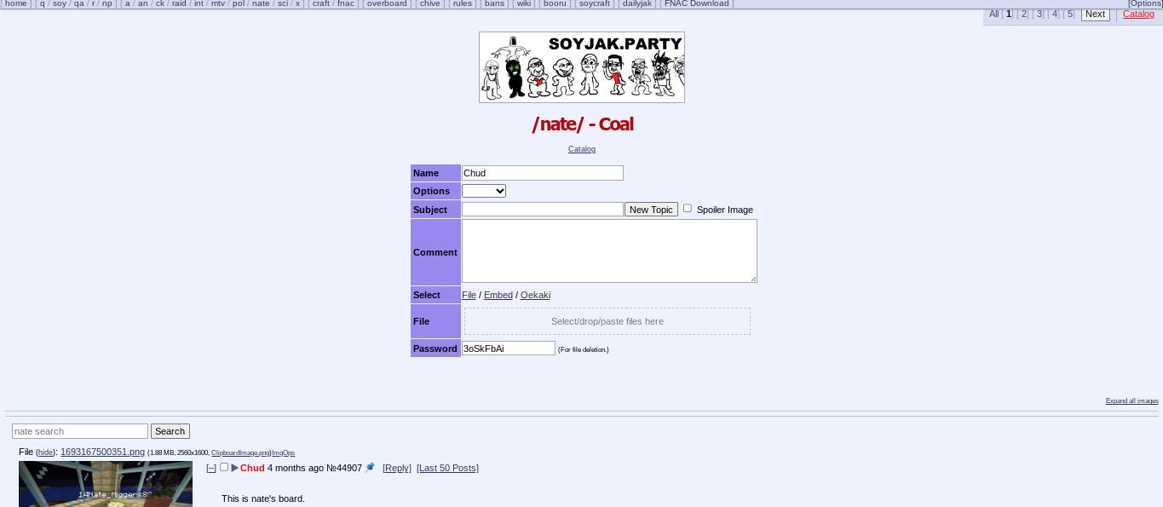Collapse thread with the [–] hide button
This screenshot has height=507, width=1163.
[x=211, y=468]
